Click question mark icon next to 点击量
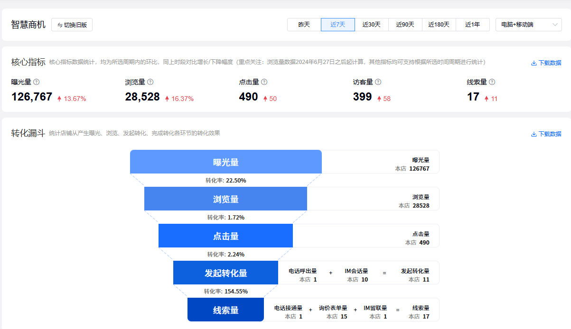Image resolution: width=571 pixels, height=329 pixels. [x=264, y=82]
